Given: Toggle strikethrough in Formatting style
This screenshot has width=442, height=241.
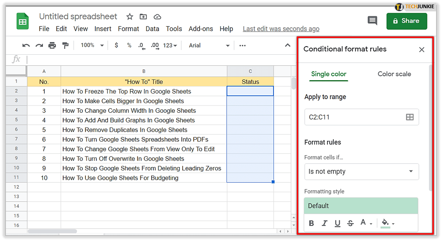Looking at the screenshot, I should (x=350, y=223).
